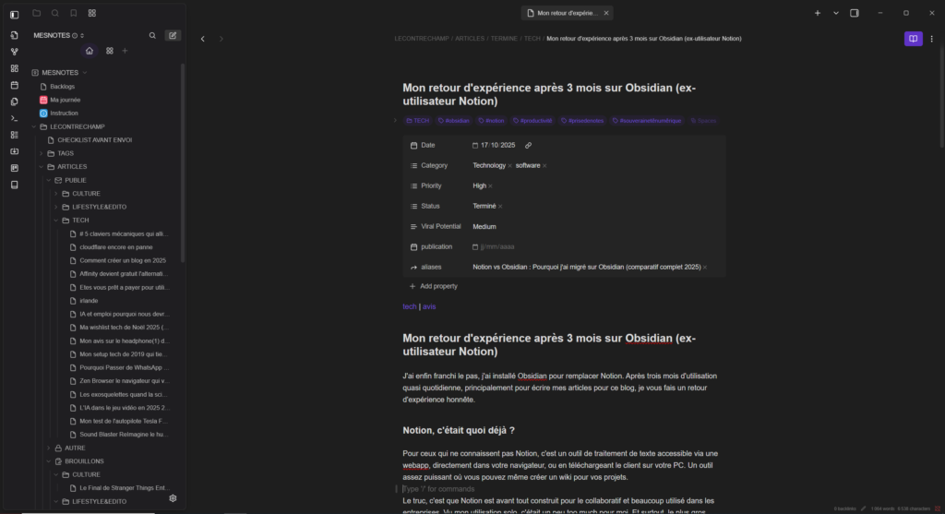Open the Backlogs note
The image size is (945, 514).
point(62,87)
